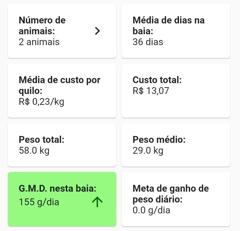Open the Número de animais heading
240x231 pixels.
coord(42,25)
